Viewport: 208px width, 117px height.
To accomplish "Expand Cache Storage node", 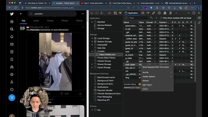I will coord(92,68).
